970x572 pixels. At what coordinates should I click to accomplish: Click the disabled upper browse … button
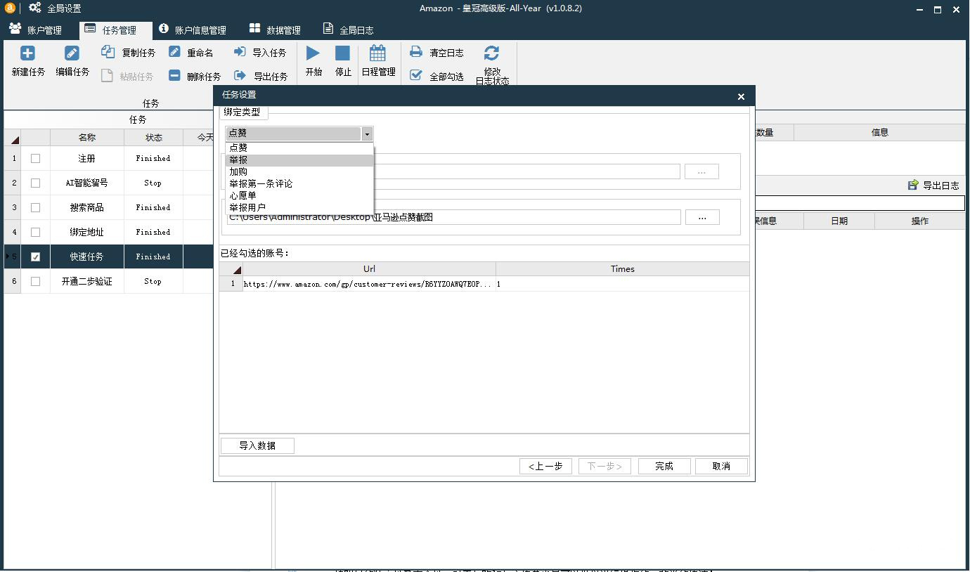701,171
